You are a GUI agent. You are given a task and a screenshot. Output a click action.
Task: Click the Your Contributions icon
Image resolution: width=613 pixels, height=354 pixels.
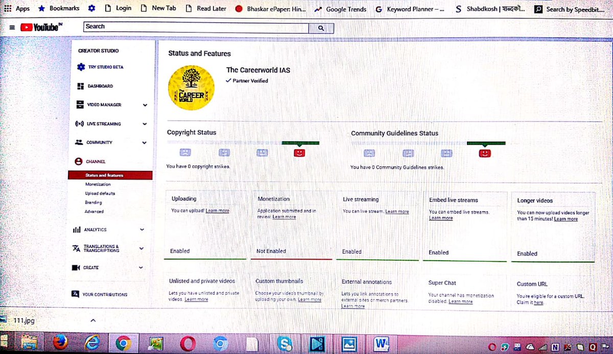coord(75,294)
